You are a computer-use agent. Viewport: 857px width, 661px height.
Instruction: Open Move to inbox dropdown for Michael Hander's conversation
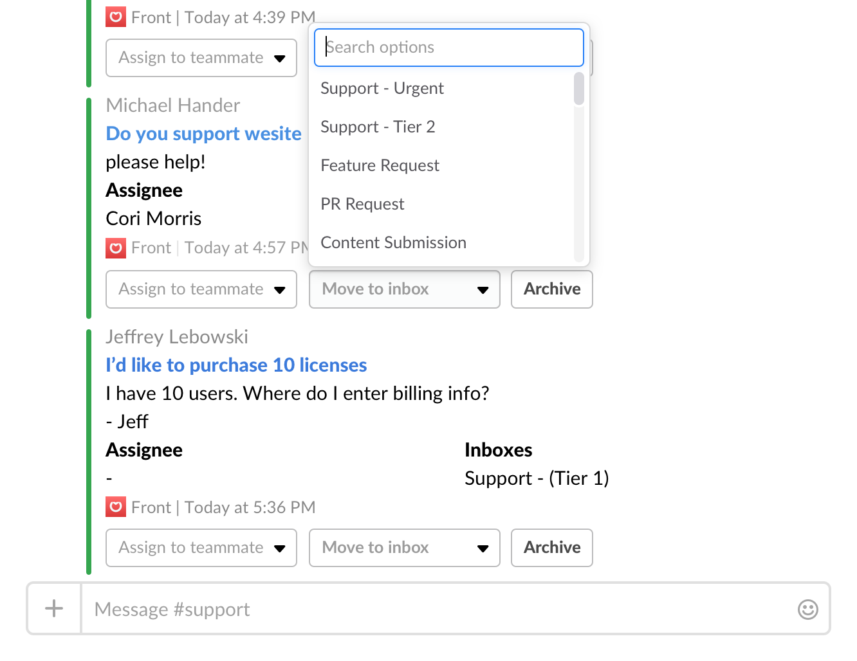404,289
